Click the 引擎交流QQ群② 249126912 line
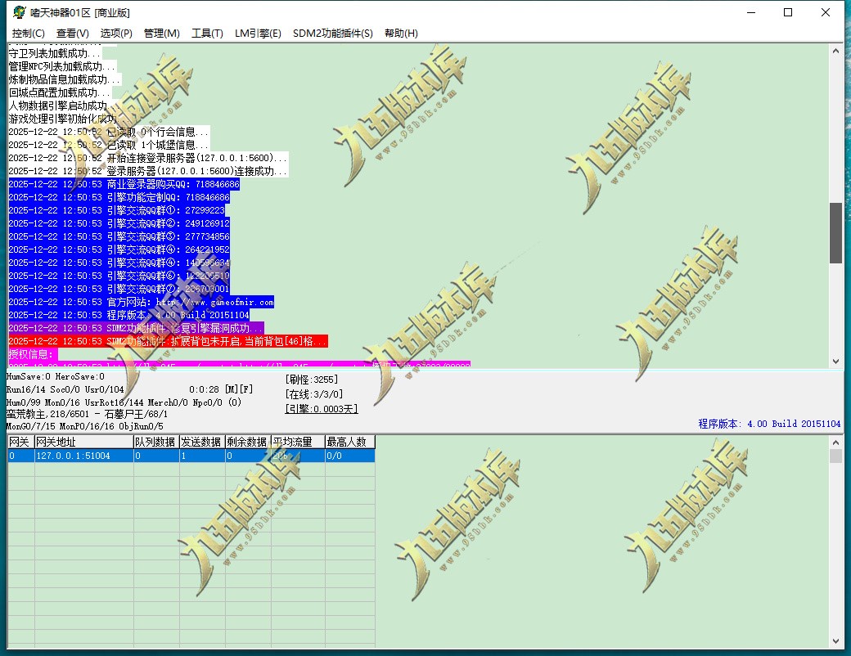This screenshot has width=851, height=656. [x=119, y=223]
